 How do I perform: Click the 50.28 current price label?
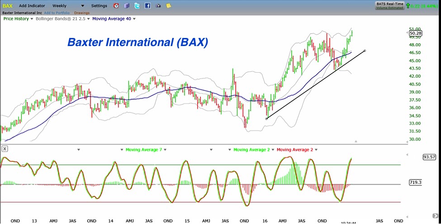click(x=415, y=33)
